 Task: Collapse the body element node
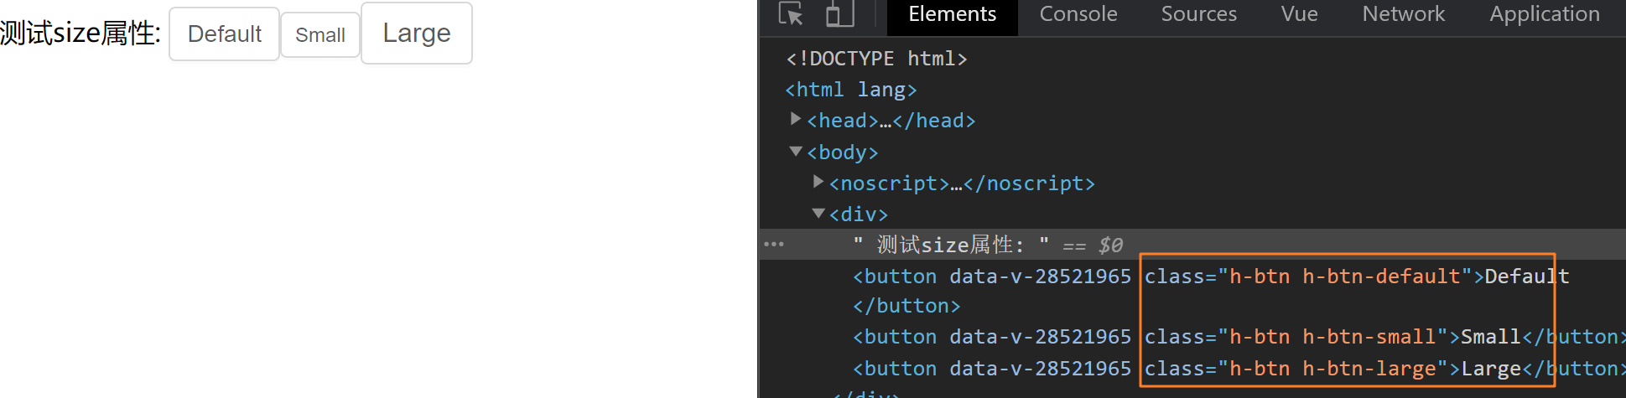[x=796, y=152]
